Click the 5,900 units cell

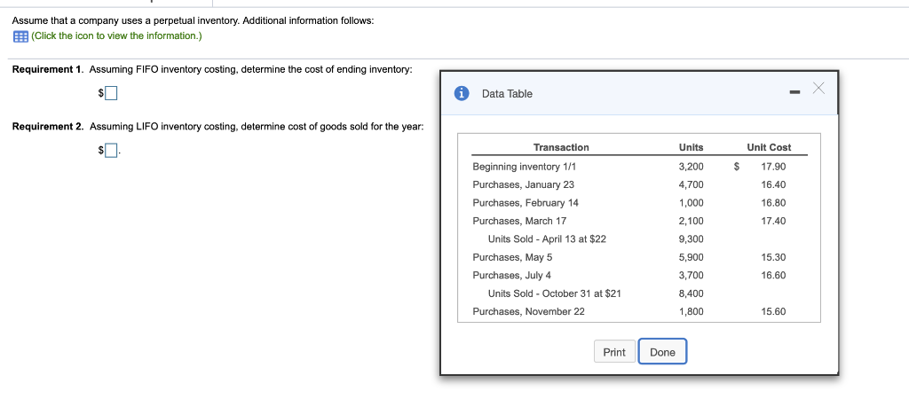(x=691, y=257)
